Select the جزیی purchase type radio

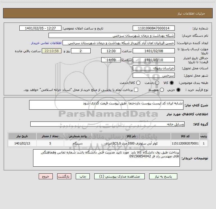178,90
